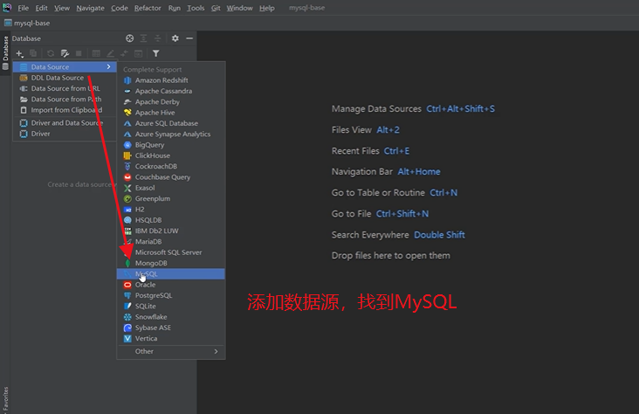Viewport: 639px width, 414px height.
Task: Select DDL Data Source menu entry
Action: pyautogui.click(x=65, y=78)
